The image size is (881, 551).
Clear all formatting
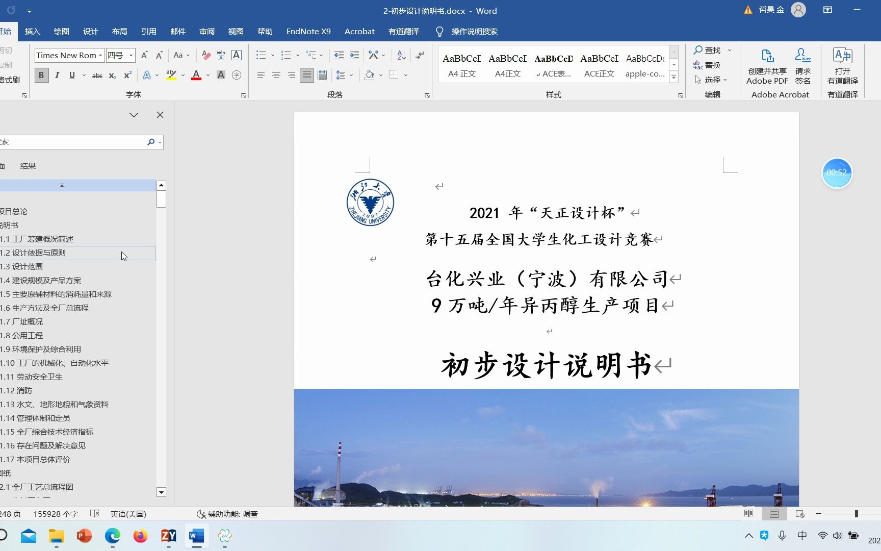(206, 55)
